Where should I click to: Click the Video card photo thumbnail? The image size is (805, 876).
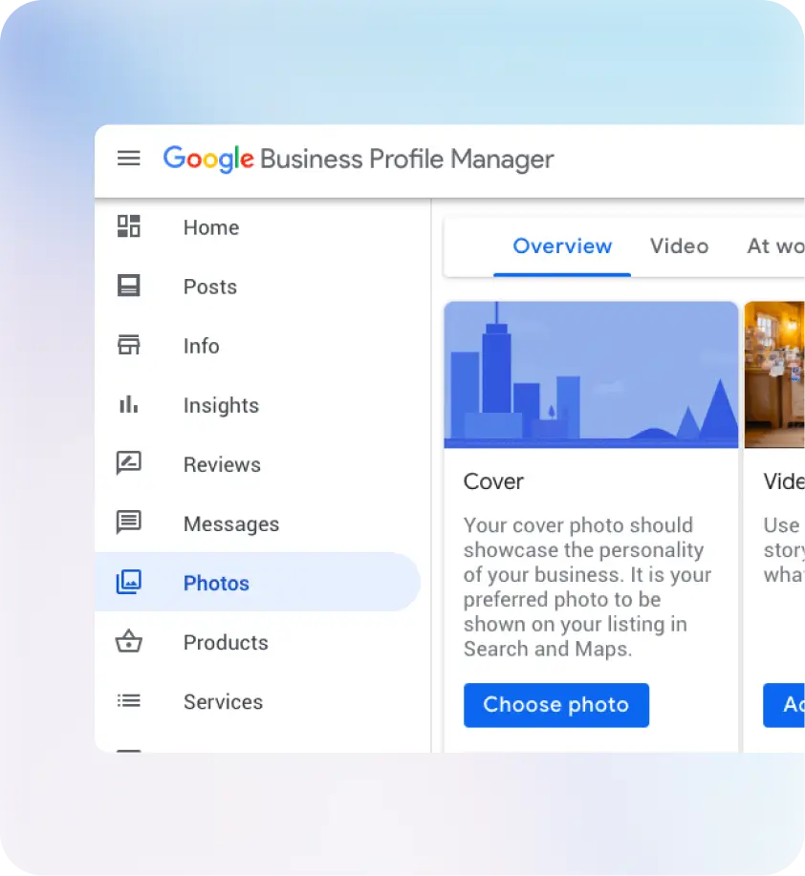pos(775,374)
